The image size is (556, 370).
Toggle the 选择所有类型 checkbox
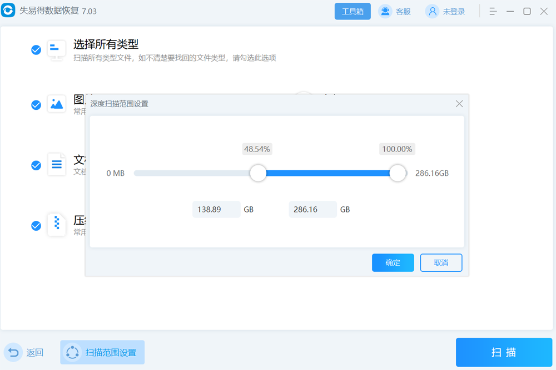click(x=36, y=50)
